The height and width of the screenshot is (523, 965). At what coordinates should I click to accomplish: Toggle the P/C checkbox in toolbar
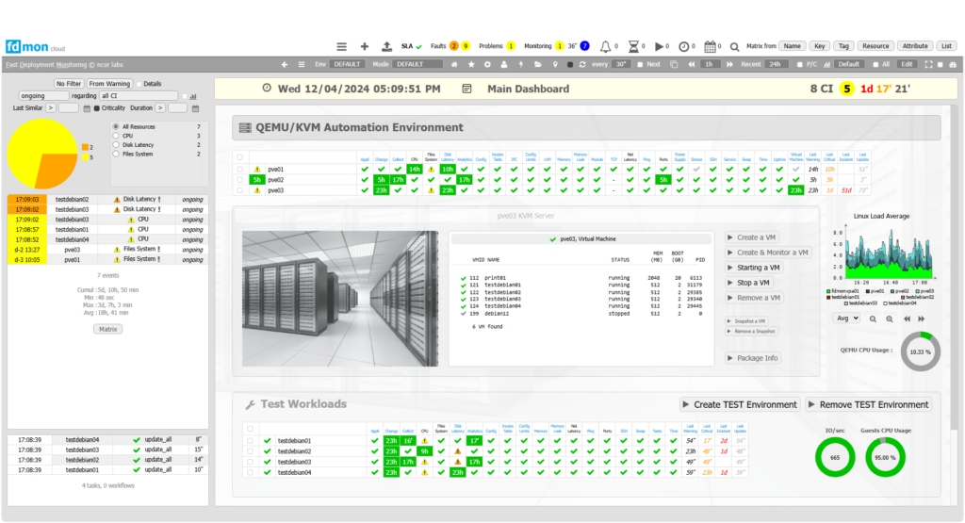(x=799, y=64)
